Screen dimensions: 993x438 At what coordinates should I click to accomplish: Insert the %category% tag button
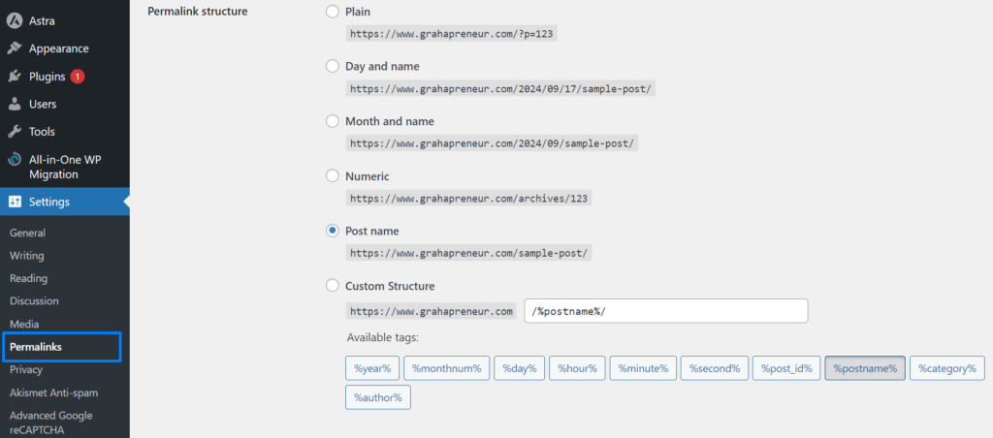[947, 368]
